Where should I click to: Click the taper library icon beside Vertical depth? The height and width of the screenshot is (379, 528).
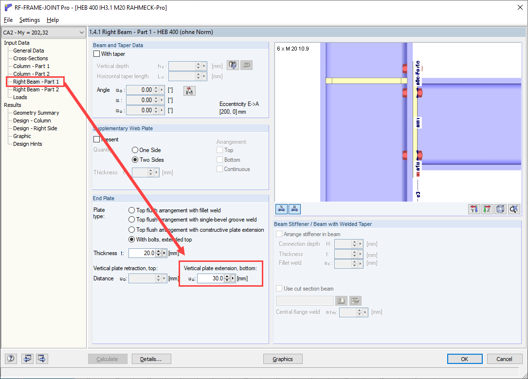233,65
